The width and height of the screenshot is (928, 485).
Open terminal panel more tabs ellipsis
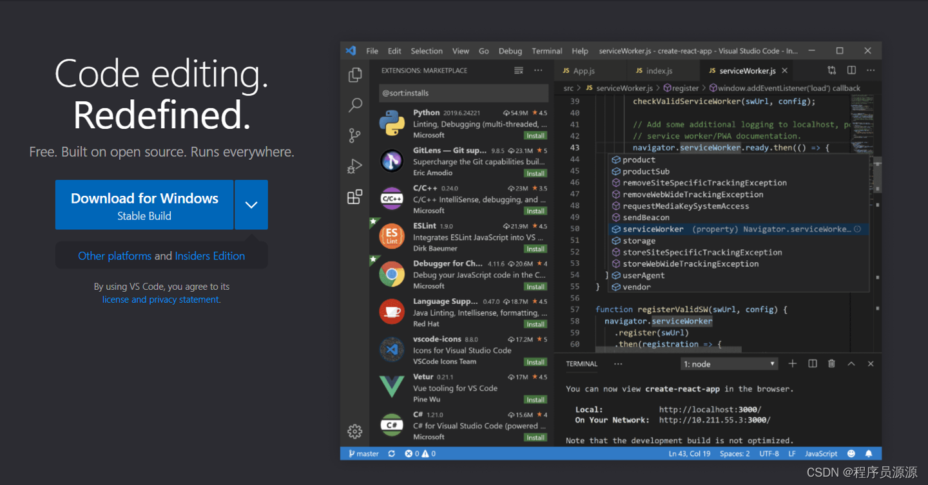618,364
